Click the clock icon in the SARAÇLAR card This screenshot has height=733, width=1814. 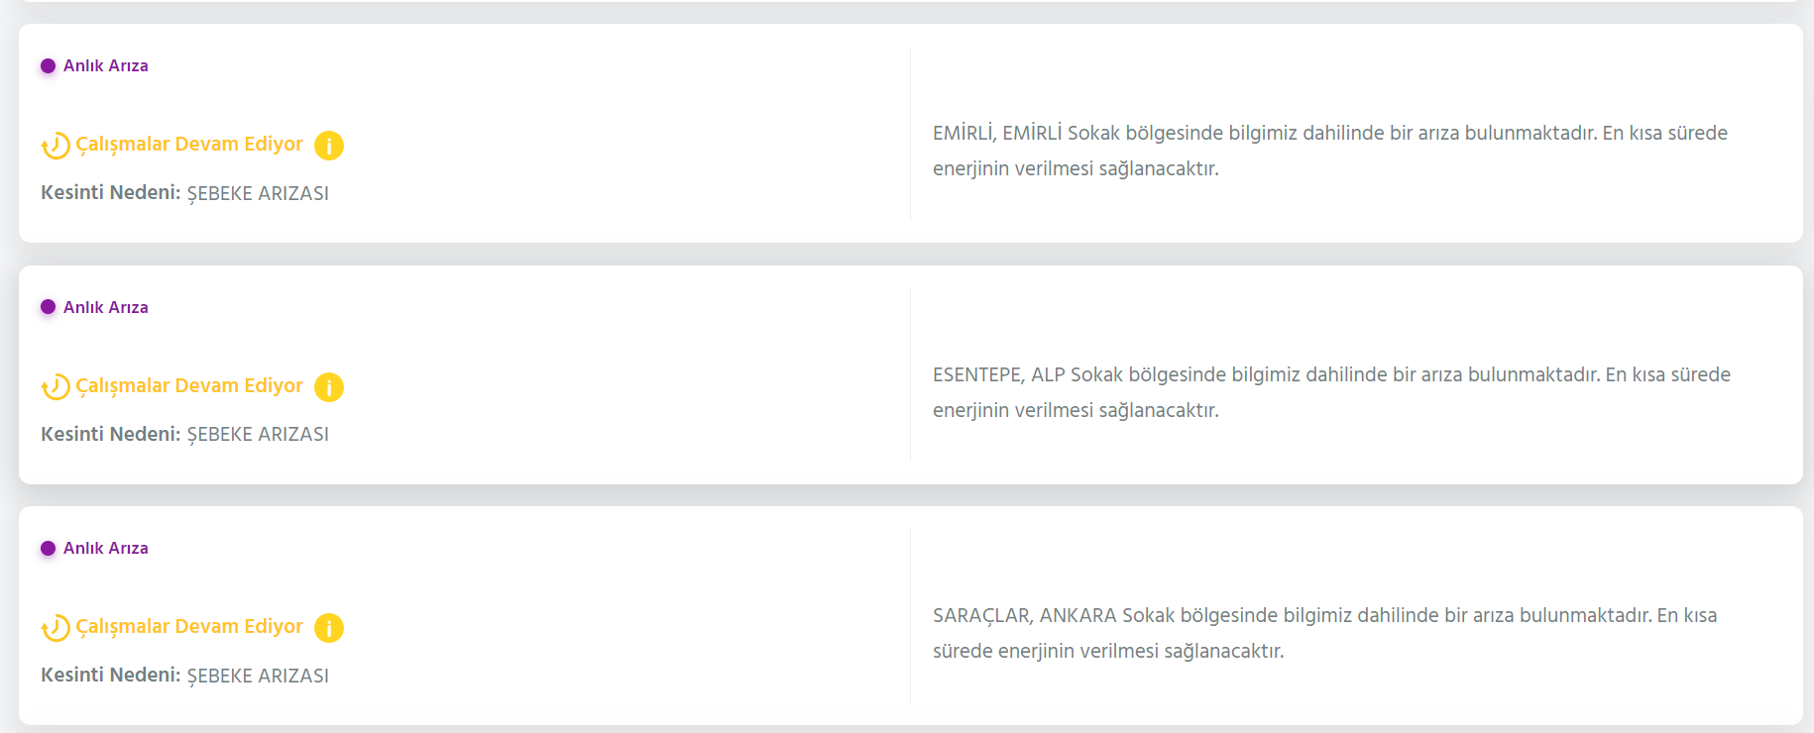click(56, 628)
